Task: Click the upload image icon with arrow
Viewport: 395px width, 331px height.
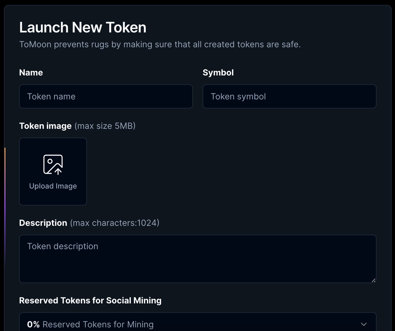Action: tap(53, 165)
